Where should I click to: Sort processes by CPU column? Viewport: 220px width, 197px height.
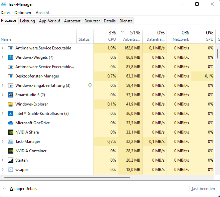106,36
